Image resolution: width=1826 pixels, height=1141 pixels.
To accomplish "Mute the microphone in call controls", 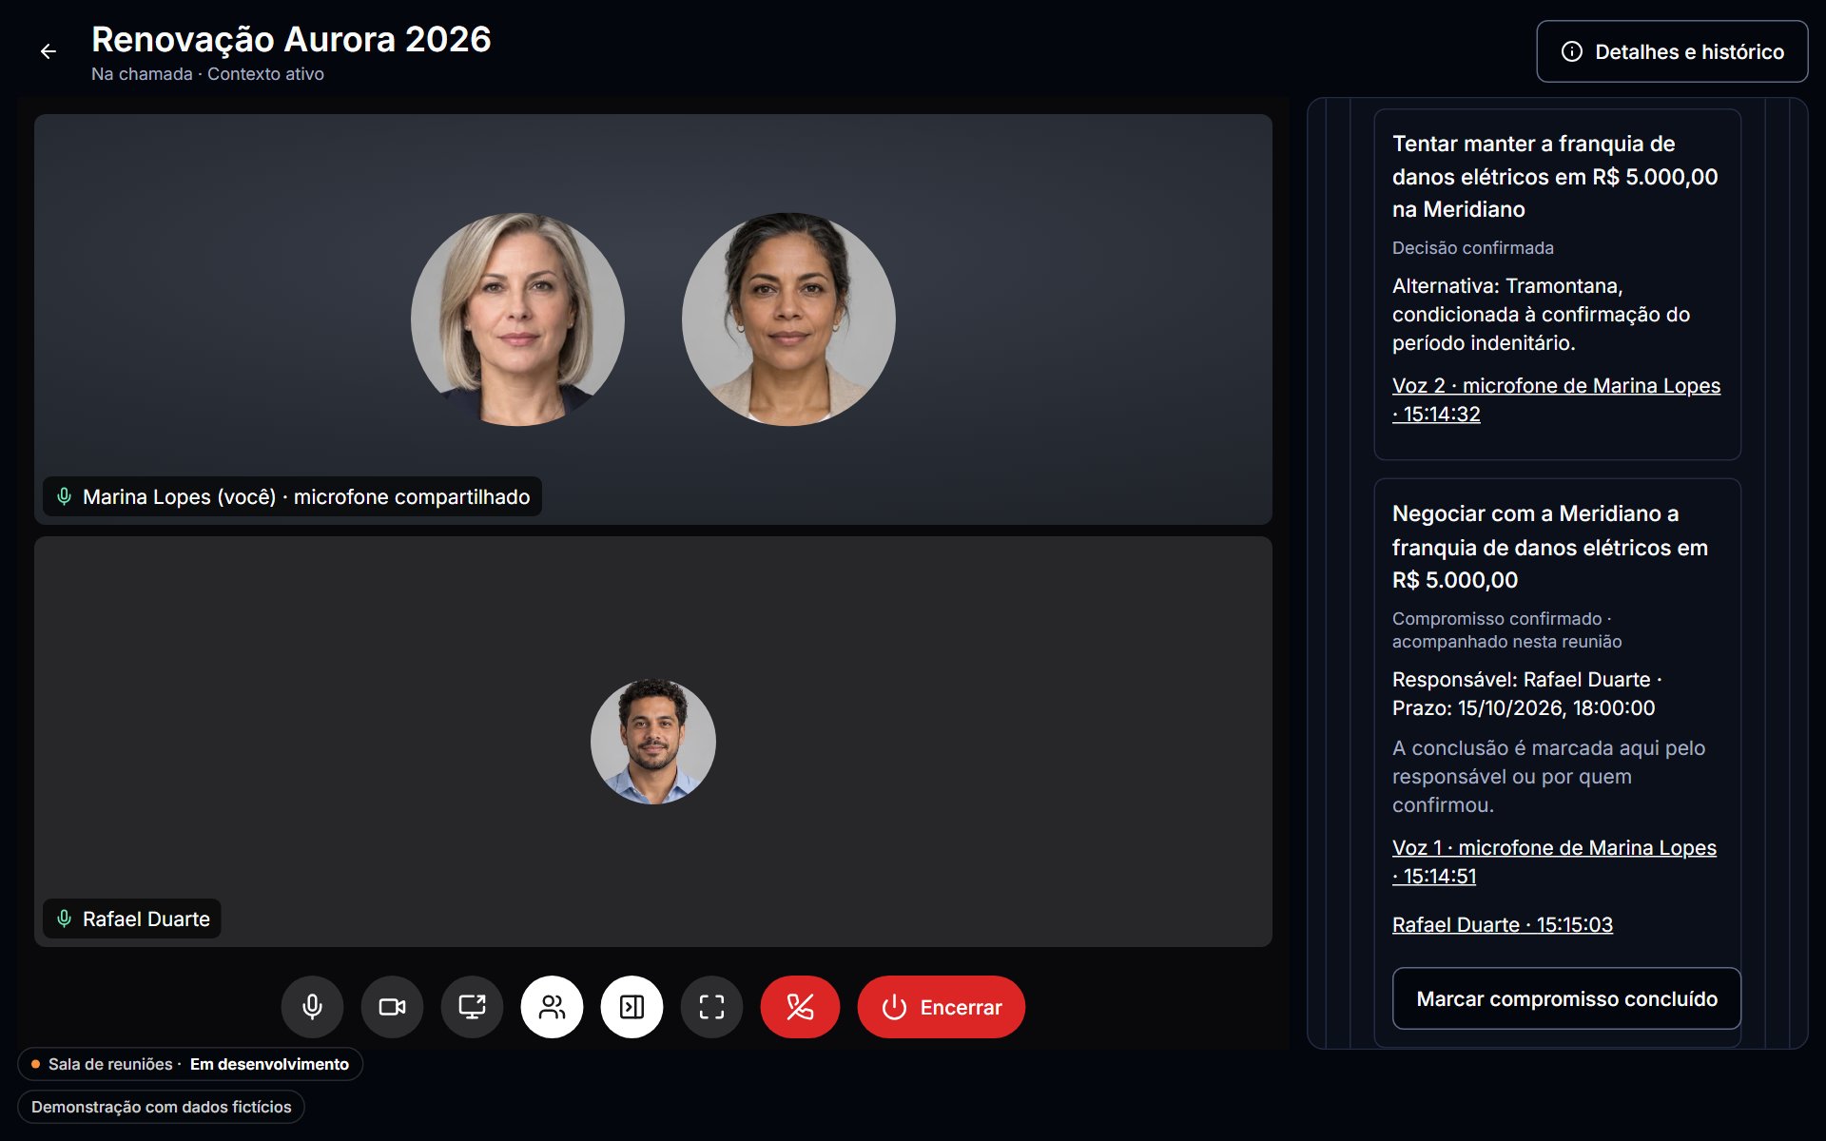I will [312, 1007].
